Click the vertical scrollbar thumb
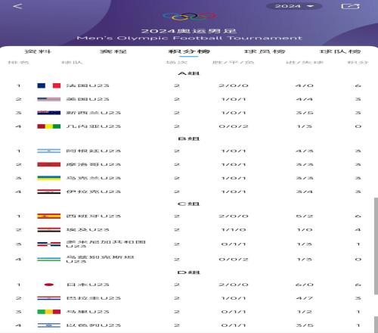The height and width of the screenshot is (333, 378). (x=376, y=246)
